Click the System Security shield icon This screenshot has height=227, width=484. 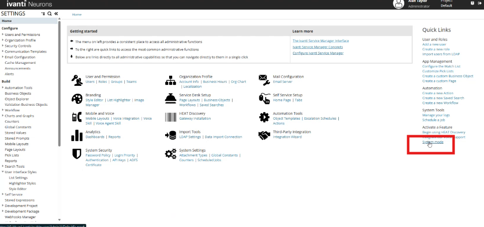click(77, 153)
